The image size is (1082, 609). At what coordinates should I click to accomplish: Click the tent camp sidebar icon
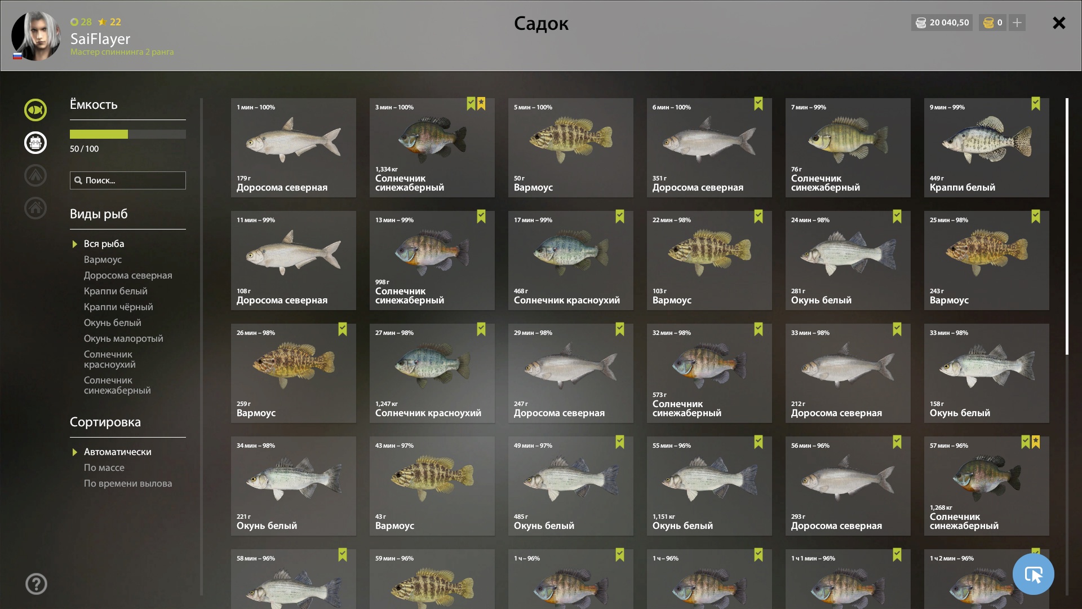coord(36,175)
